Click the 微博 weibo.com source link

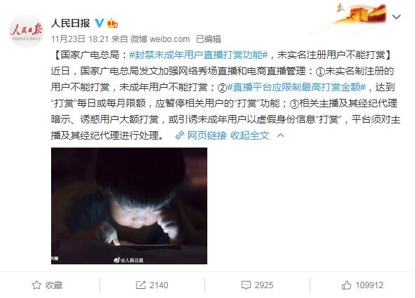tap(160, 39)
